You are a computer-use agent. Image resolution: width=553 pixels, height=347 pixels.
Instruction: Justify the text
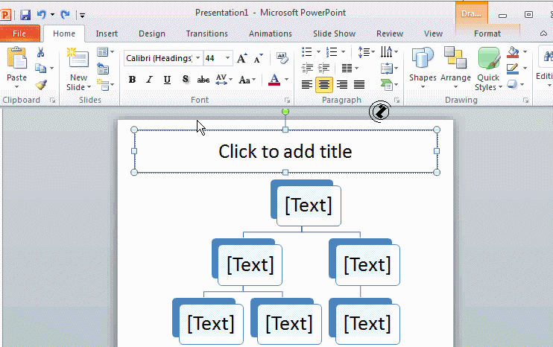359,85
